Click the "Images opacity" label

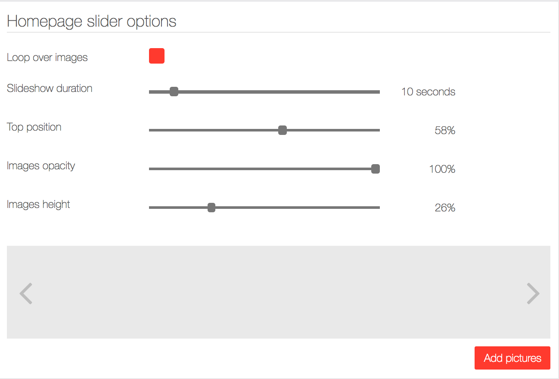pyautogui.click(x=41, y=166)
